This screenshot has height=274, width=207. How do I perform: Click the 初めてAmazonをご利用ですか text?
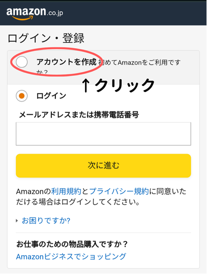[x=108, y=67]
